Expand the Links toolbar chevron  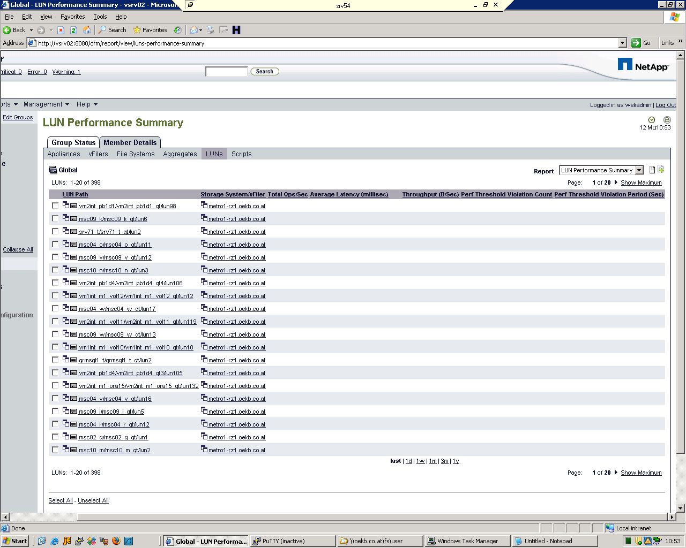[x=681, y=42]
